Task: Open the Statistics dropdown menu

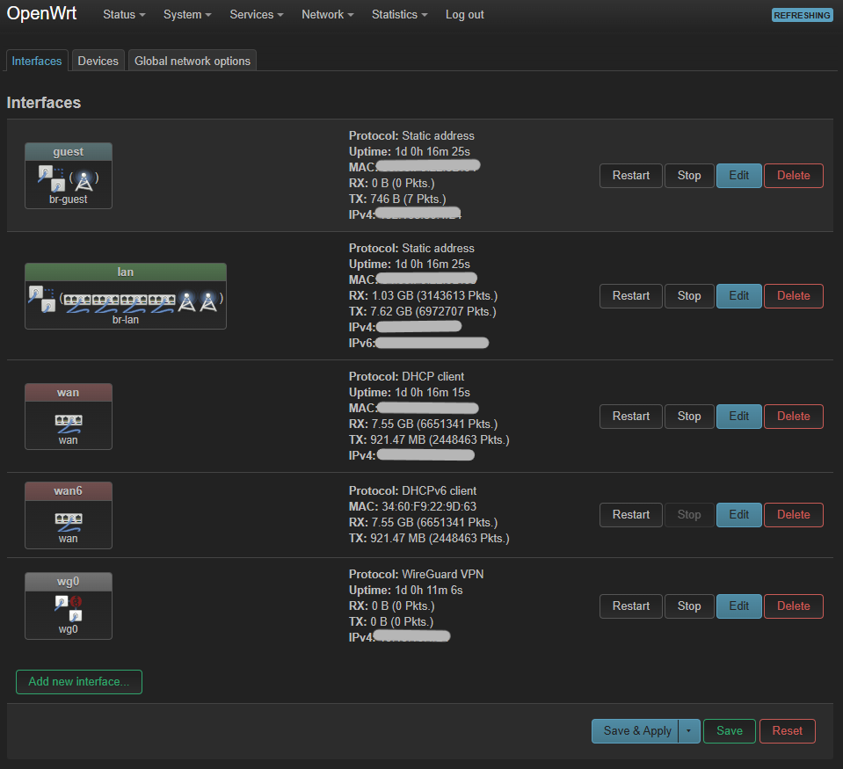Action: coord(399,14)
